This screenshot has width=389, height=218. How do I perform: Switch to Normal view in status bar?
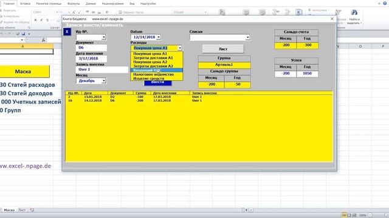pos(344,216)
